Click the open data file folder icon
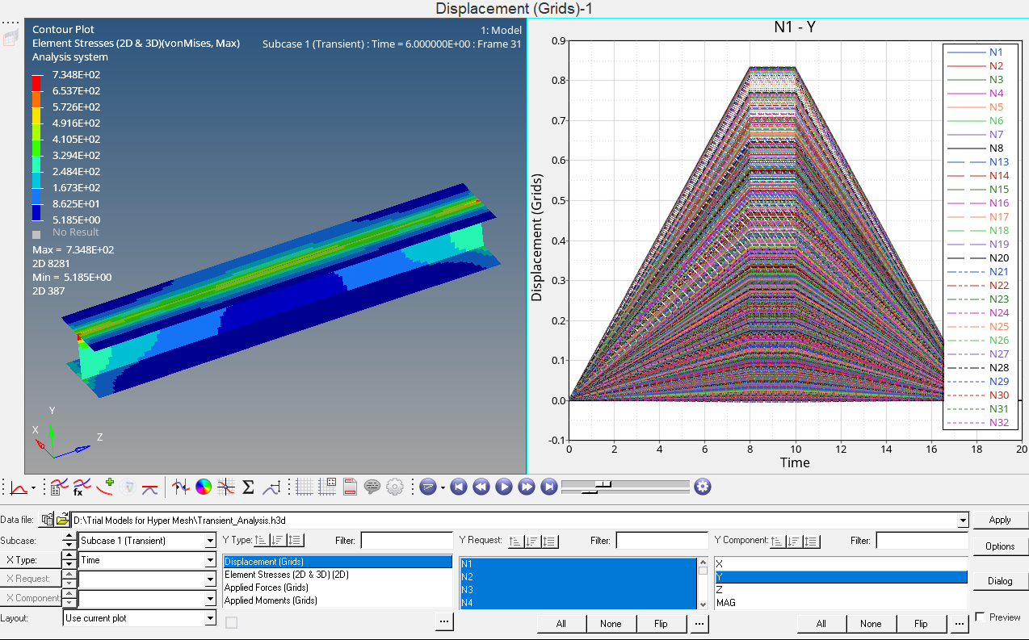The height and width of the screenshot is (640, 1029). [x=62, y=520]
